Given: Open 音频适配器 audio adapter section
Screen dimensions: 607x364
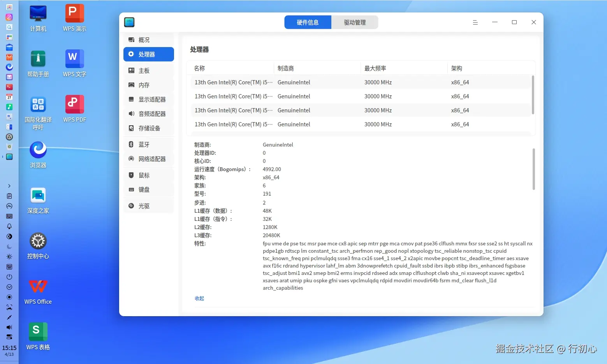Looking at the screenshot, I should pos(148,114).
